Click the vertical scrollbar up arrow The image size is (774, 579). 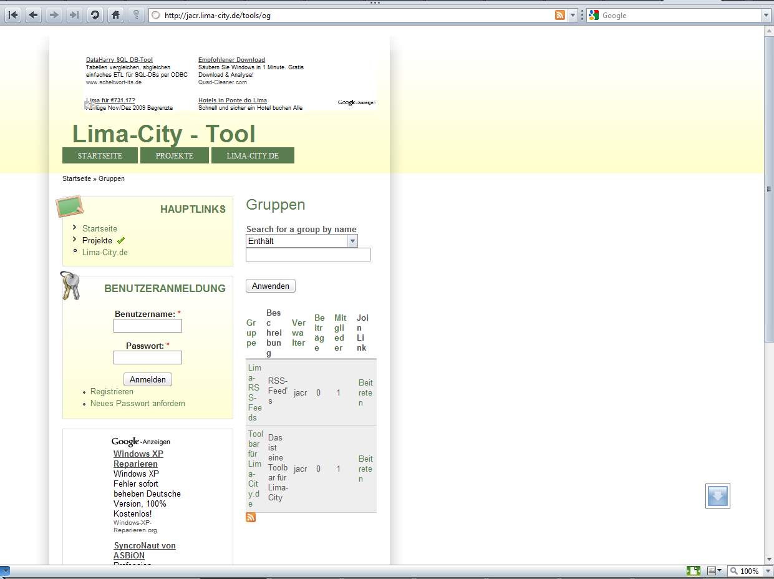click(769, 31)
